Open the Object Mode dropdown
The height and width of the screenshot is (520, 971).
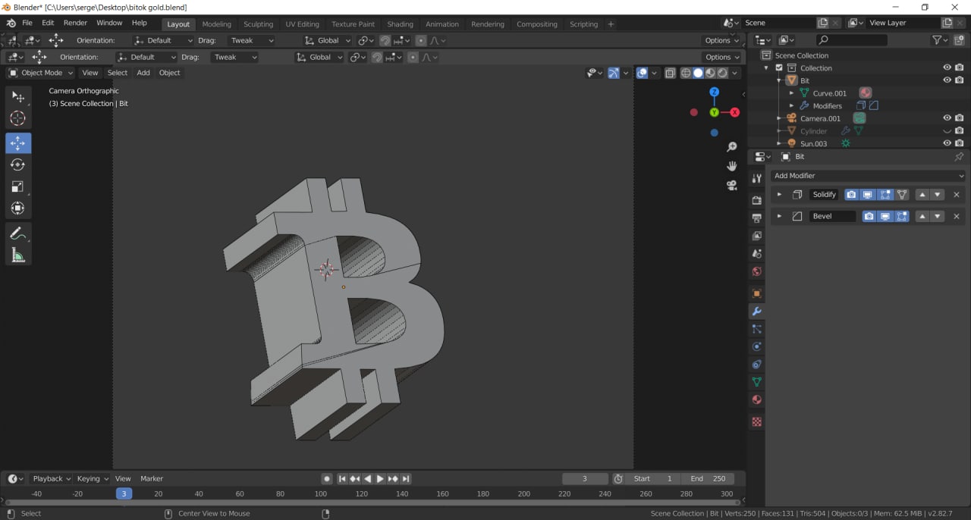(x=41, y=73)
